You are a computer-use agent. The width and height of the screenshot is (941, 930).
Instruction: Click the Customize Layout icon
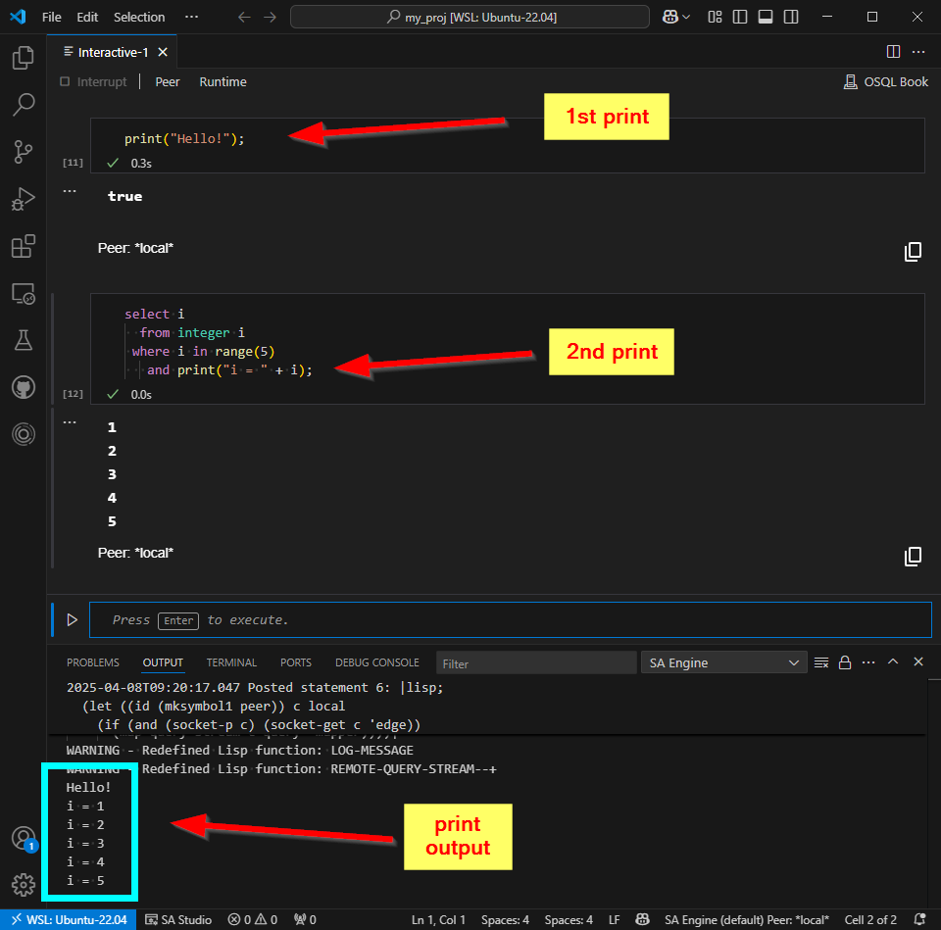[715, 17]
